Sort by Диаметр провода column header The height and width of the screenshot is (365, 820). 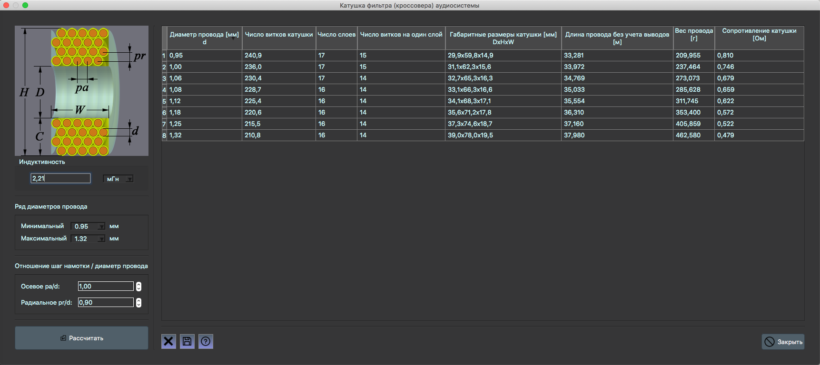(205, 38)
